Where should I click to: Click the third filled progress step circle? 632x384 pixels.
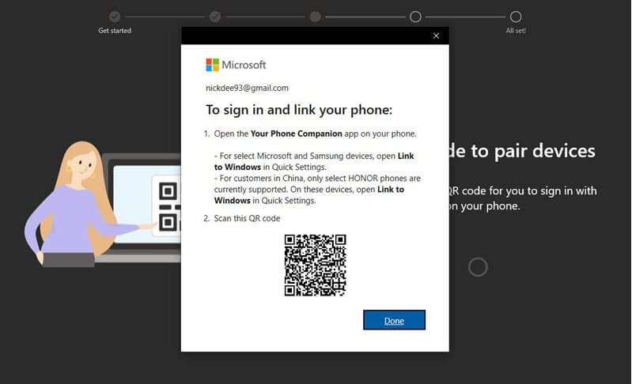(x=315, y=17)
